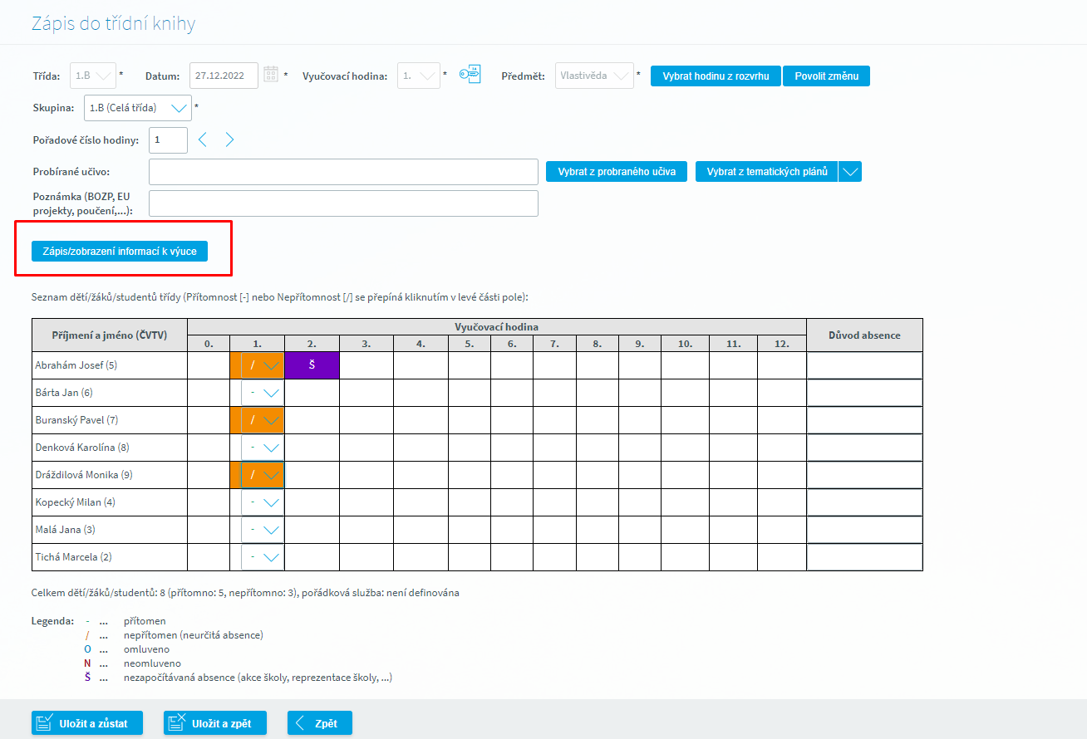
Task: Click name Tichá Marcela (2)
Action: 73,557
